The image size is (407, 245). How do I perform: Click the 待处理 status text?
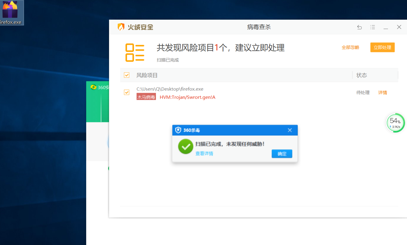pos(363,92)
